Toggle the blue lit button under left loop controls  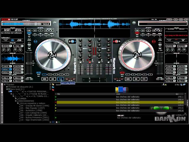click(29, 33)
